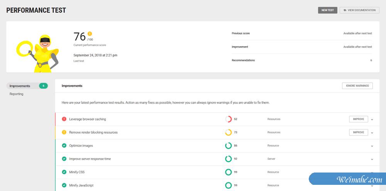The width and height of the screenshot is (386, 191).
Task: Click Improve for Remove render blocking resources
Action: 358,132
